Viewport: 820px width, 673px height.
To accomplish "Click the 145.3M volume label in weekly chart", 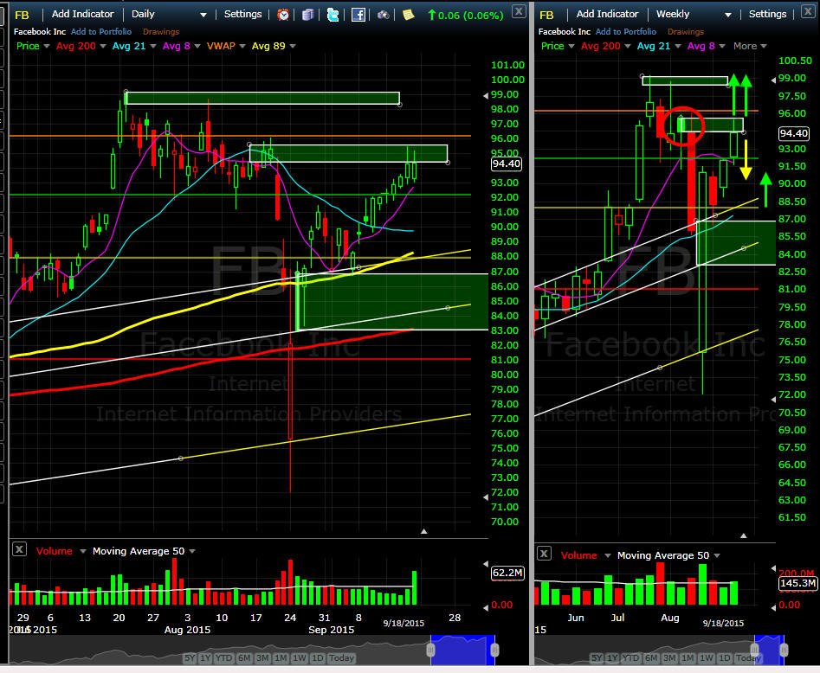I will coord(797,583).
